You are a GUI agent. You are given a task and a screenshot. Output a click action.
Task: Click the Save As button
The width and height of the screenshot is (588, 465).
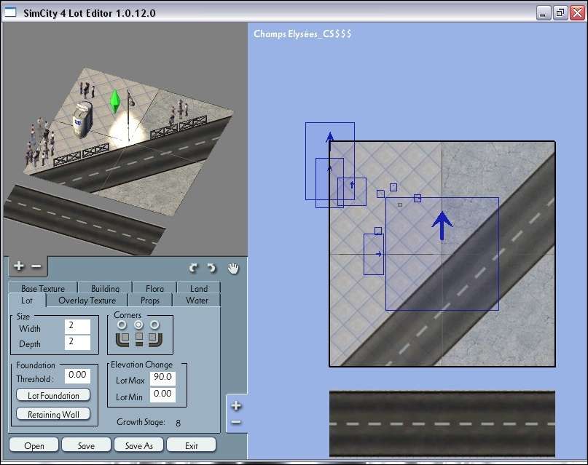tap(138, 445)
